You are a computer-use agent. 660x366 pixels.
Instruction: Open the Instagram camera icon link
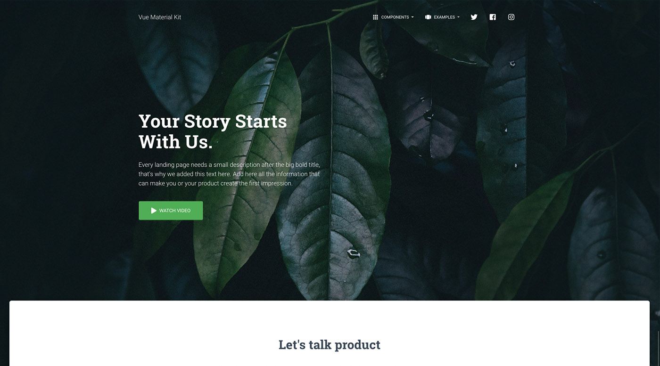[x=511, y=17]
